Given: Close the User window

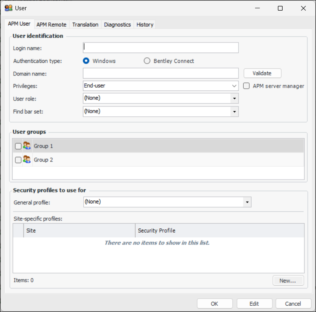Looking at the screenshot, I should 303,8.
